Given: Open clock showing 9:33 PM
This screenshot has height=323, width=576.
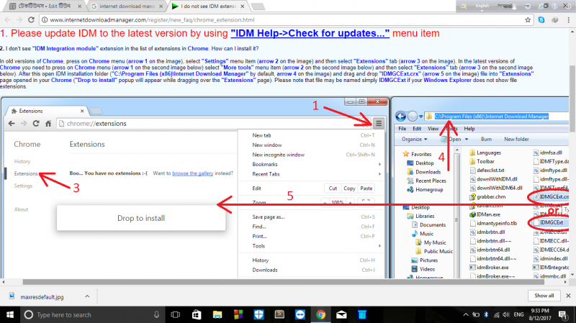Looking at the screenshot, I should tap(540, 314).
